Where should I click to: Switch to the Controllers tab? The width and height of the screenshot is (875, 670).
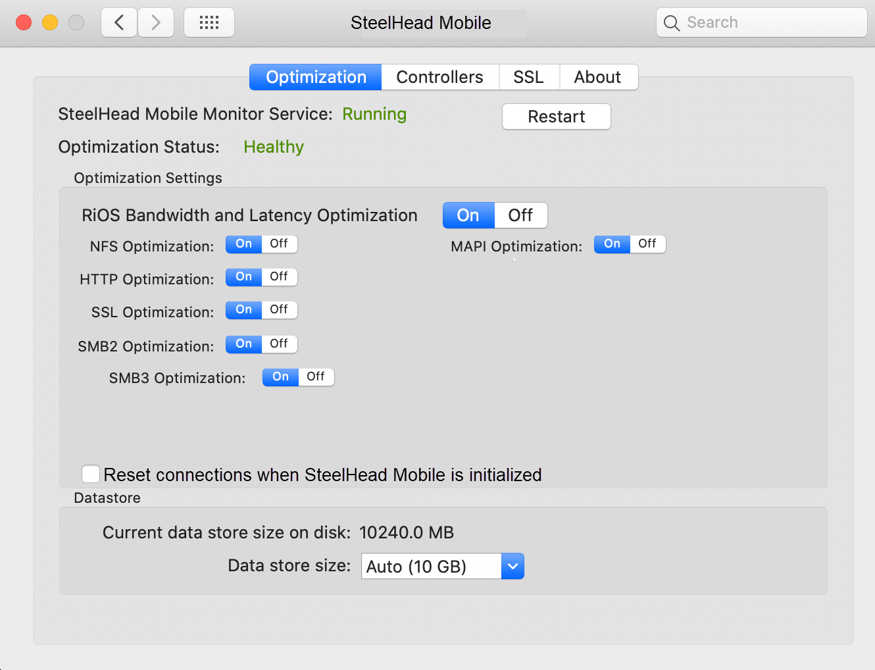439,77
